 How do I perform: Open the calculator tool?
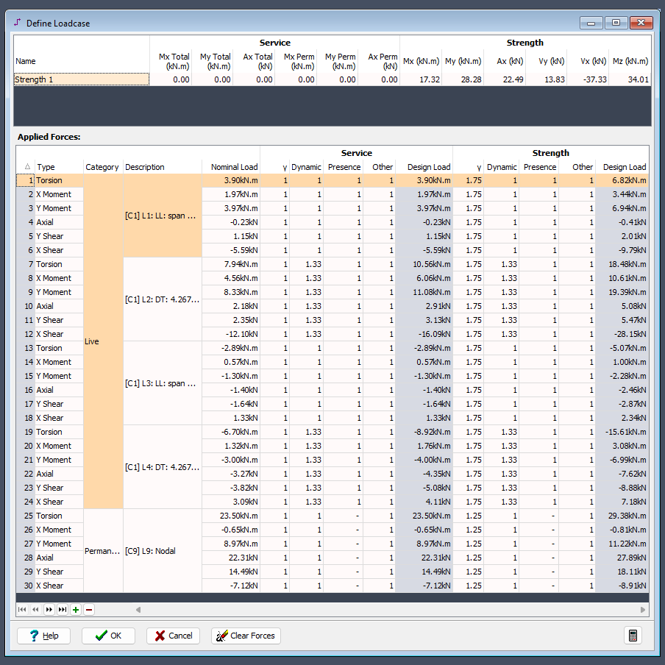coord(633,636)
